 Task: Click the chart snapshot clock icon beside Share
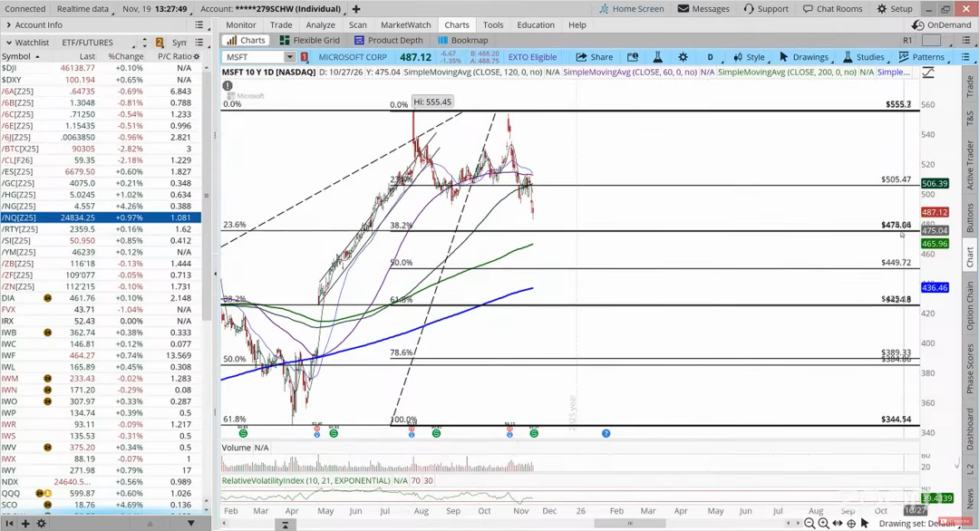pyautogui.click(x=633, y=57)
